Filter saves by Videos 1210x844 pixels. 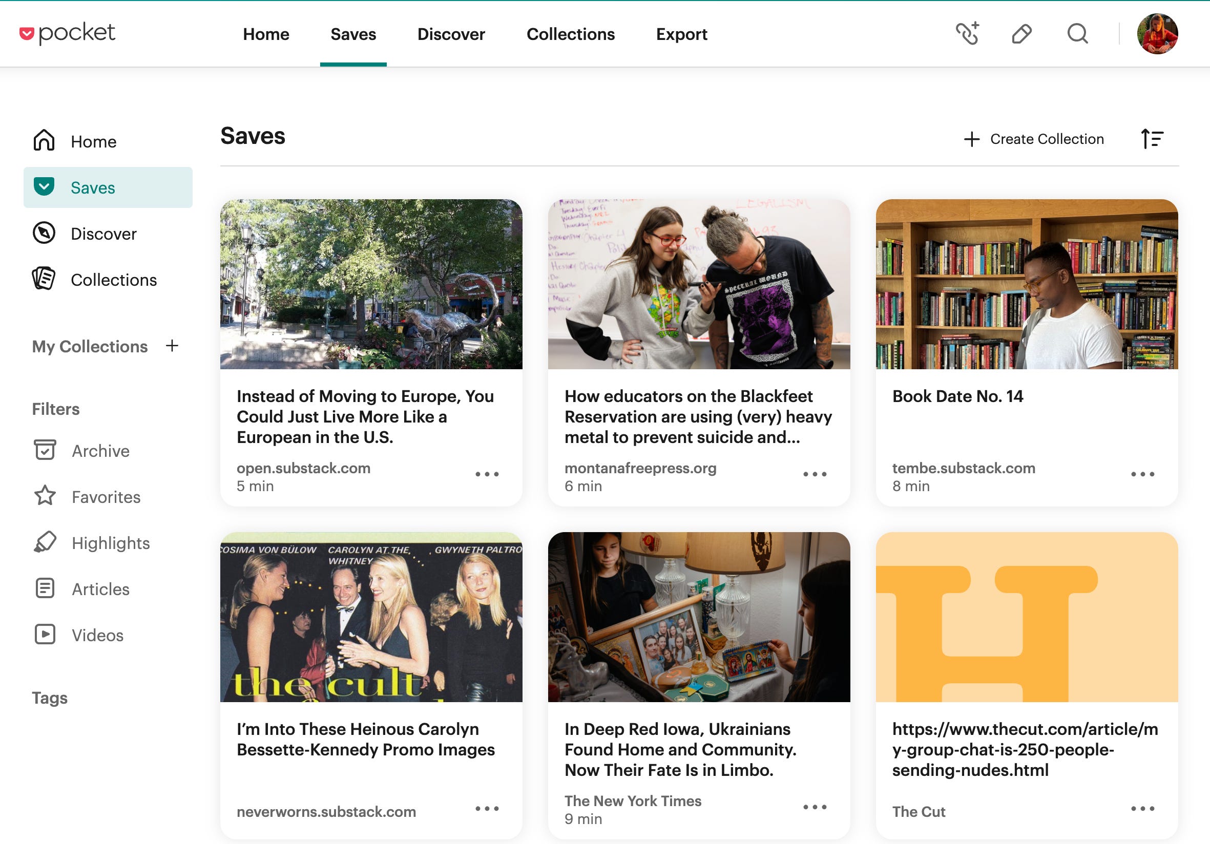point(97,636)
